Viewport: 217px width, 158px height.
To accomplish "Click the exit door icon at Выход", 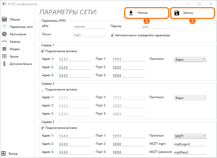I will pyautogui.click(x=3, y=153).
